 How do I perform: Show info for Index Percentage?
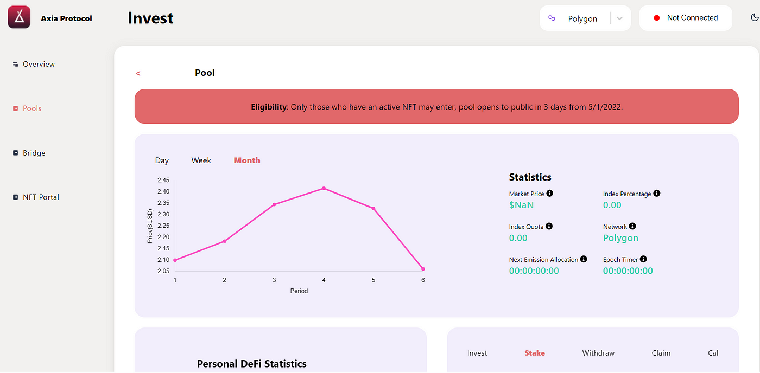pyautogui.click(x=656, y=193)
